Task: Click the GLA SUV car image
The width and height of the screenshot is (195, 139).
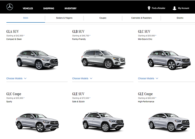Action: [x=37, y=60]
